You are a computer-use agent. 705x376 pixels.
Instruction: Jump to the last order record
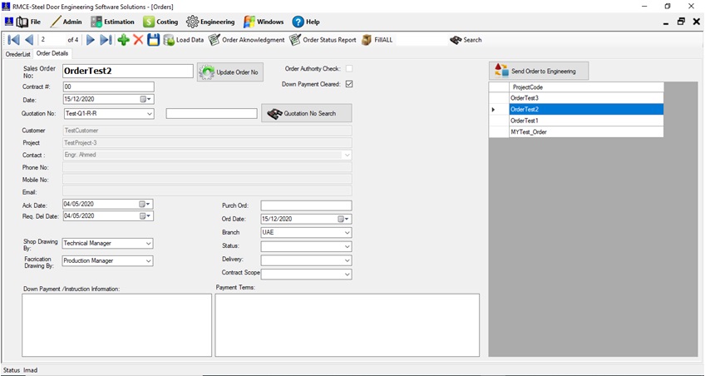[106, 40]
